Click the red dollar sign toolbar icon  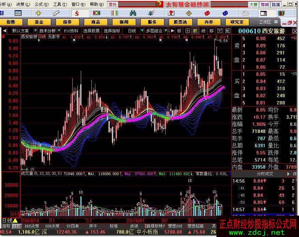tap(77, 13)
